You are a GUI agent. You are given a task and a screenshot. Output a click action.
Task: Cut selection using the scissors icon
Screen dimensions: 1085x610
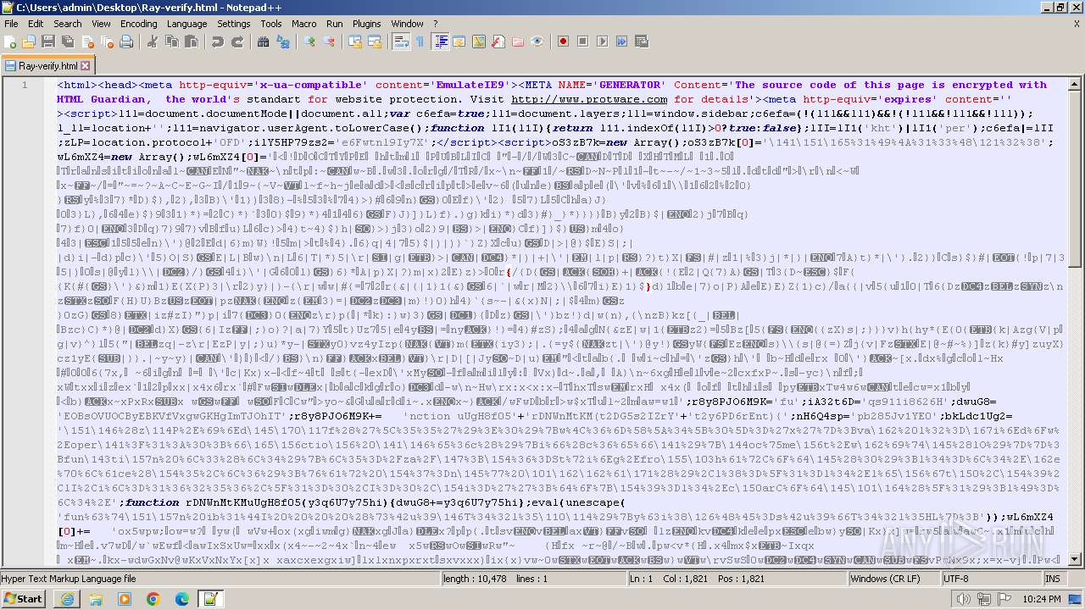[x=153, y=42]
